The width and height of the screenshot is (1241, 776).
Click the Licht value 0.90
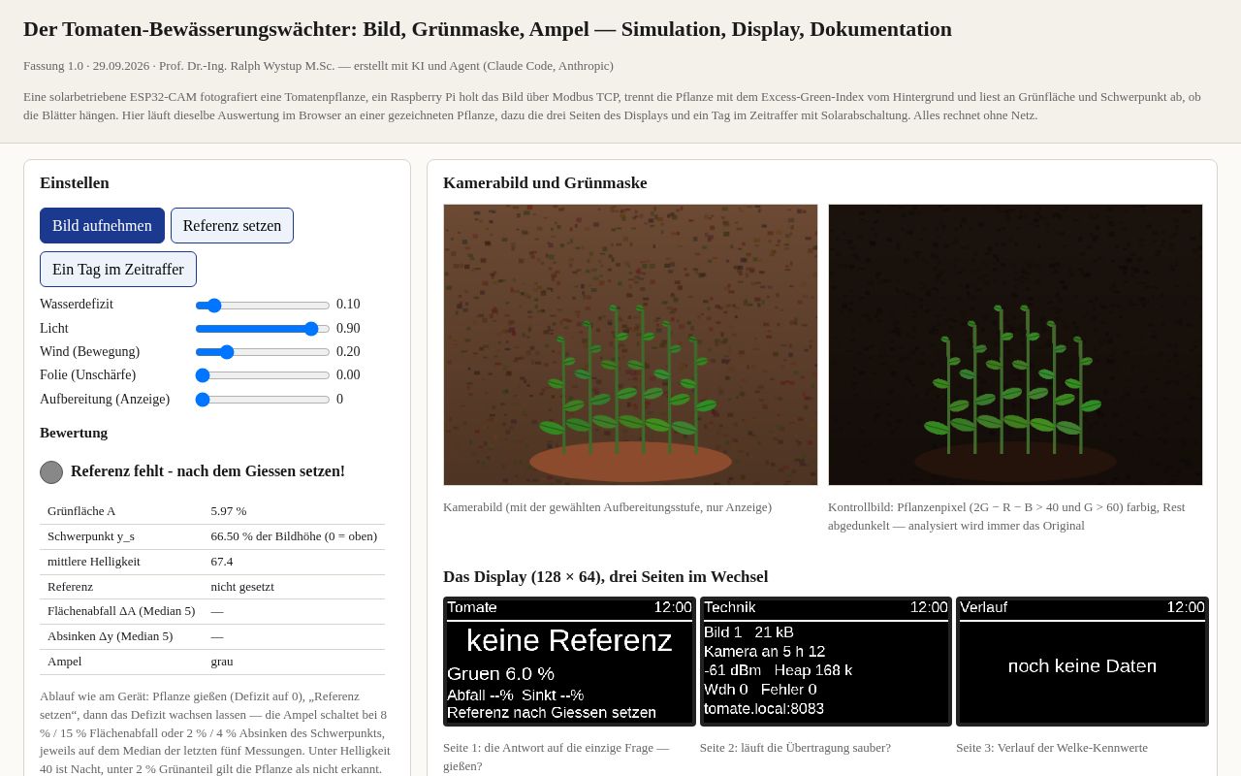(x=348, y=329)
